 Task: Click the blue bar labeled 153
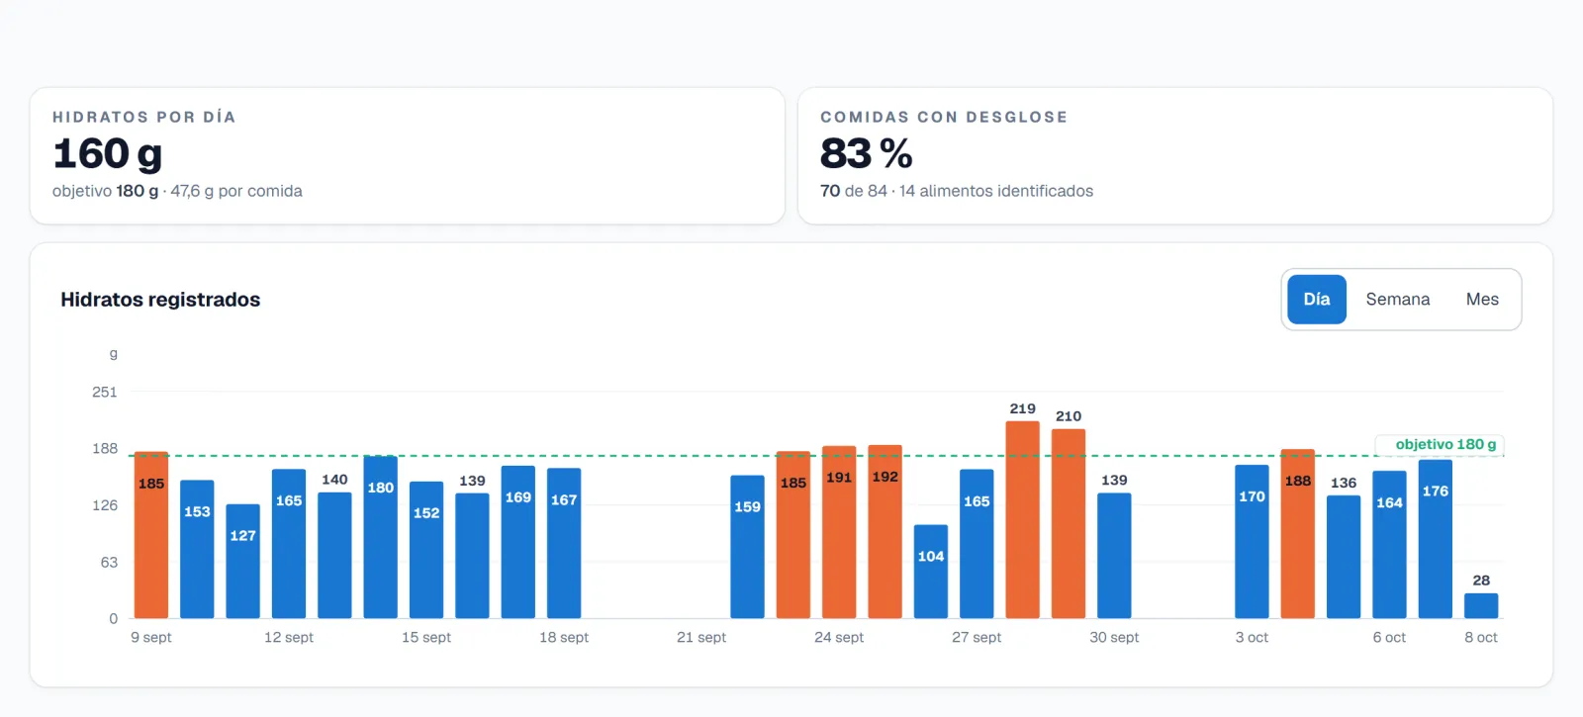point(197,550)
